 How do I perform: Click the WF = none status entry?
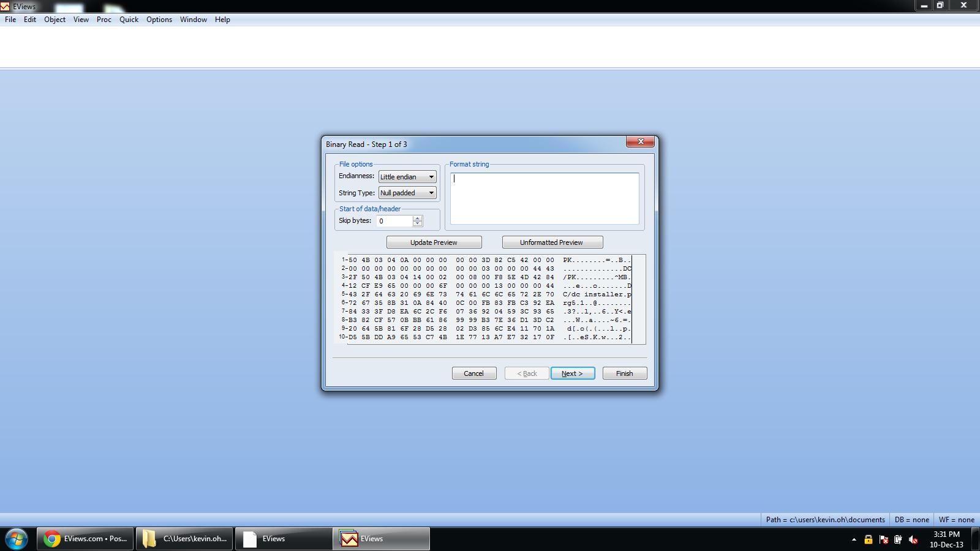click(956, 520)
